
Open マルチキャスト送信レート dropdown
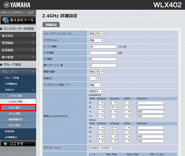[x=96, y=85]
